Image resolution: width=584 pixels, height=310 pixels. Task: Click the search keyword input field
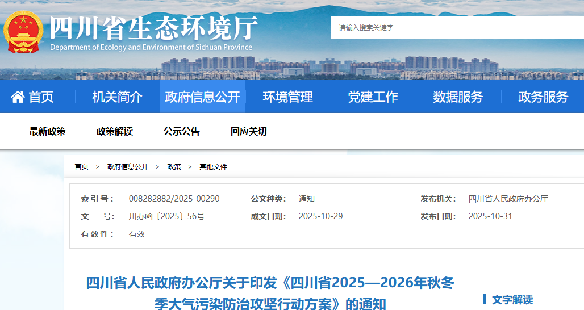454,27
